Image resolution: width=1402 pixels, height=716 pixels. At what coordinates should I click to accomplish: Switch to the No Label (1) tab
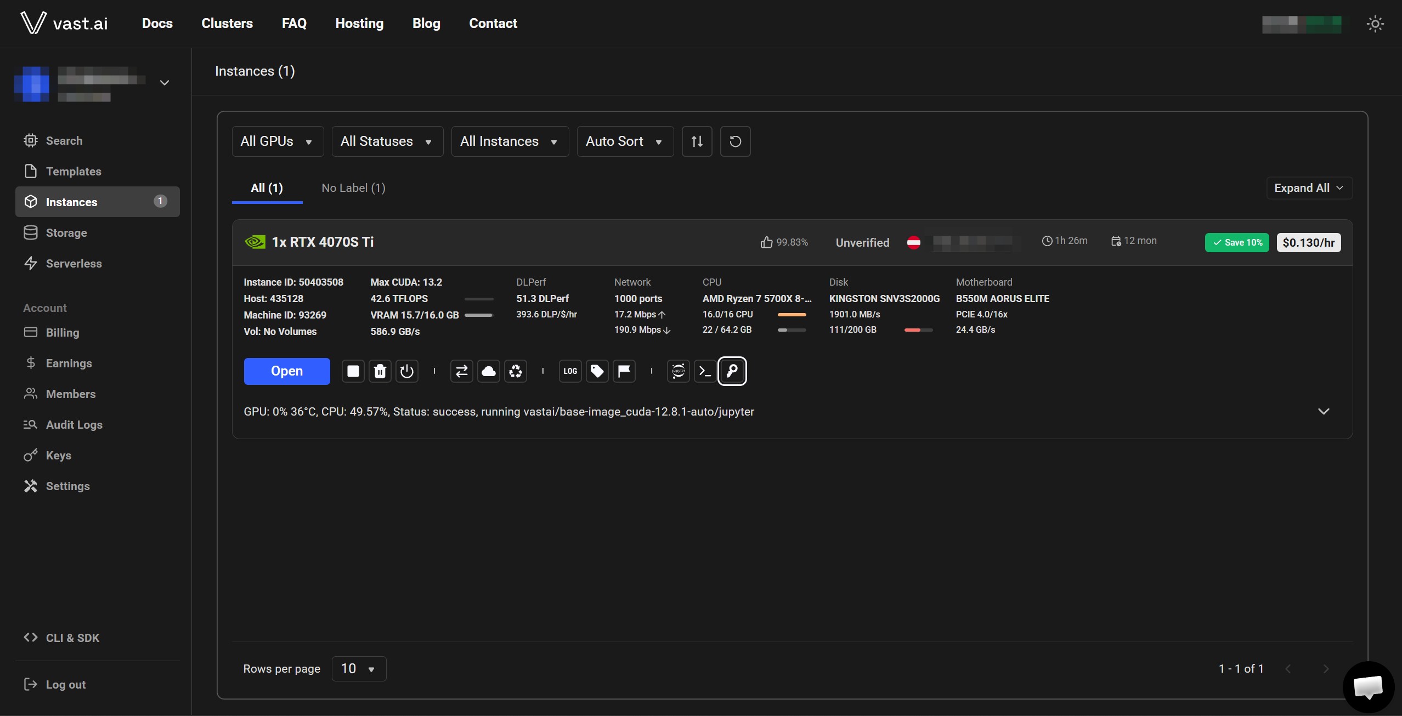point(354,188)
